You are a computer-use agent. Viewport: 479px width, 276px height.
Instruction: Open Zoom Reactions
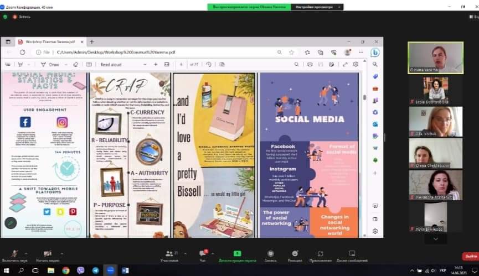tap(295, 256)
